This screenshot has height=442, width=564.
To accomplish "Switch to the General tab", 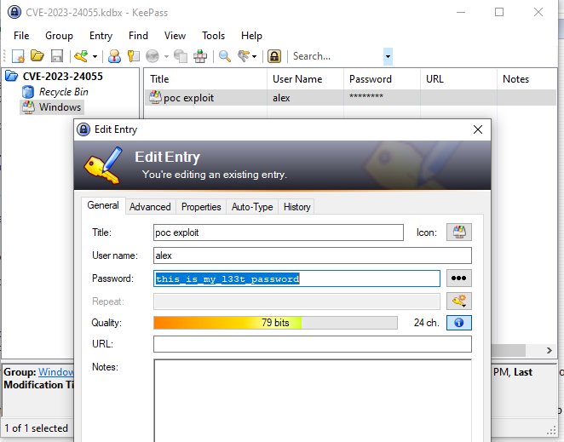I will 103,205.
